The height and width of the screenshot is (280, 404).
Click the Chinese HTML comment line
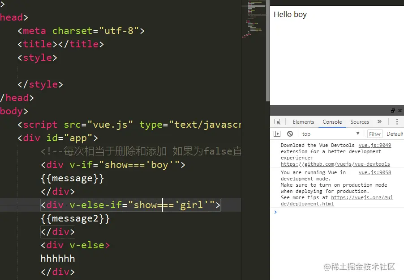pos(141,151)
